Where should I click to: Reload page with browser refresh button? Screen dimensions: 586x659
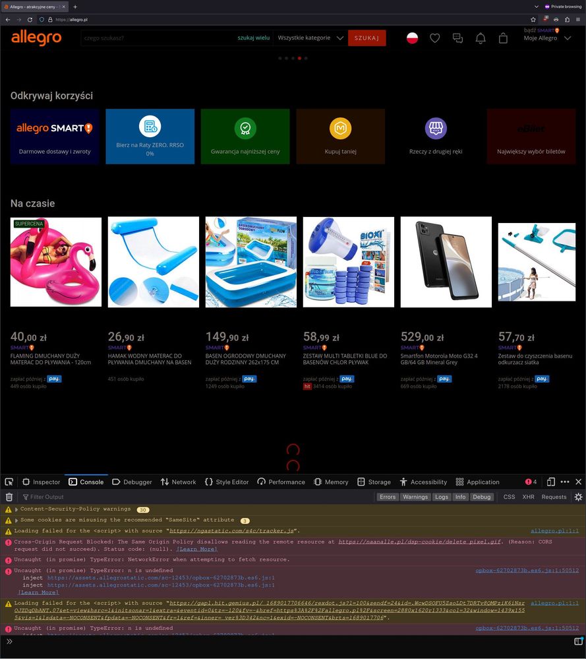[x=30, y=20]
